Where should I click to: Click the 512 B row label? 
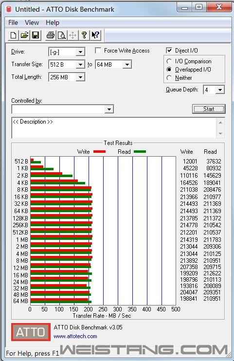point(21,162)
